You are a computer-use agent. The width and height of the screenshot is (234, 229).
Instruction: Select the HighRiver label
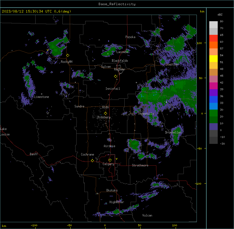click(x=117, y=202)
